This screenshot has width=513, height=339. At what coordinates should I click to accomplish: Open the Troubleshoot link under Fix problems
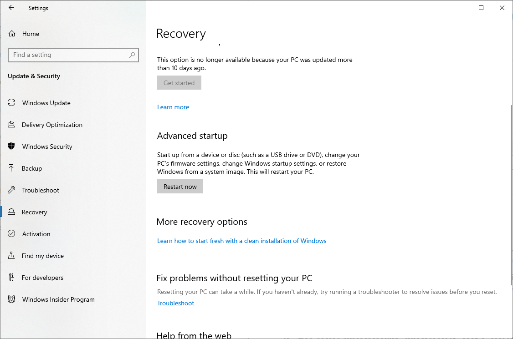tap(175, 303)
